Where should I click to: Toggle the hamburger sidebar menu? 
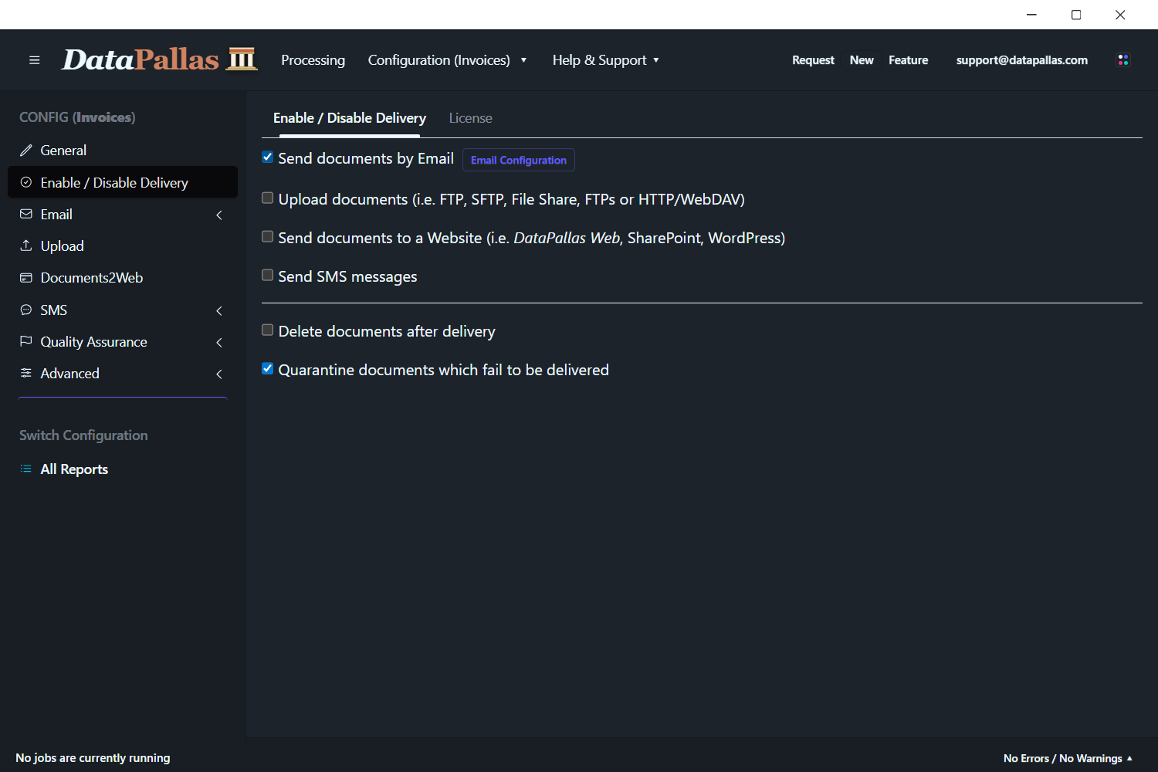[34, 60]
